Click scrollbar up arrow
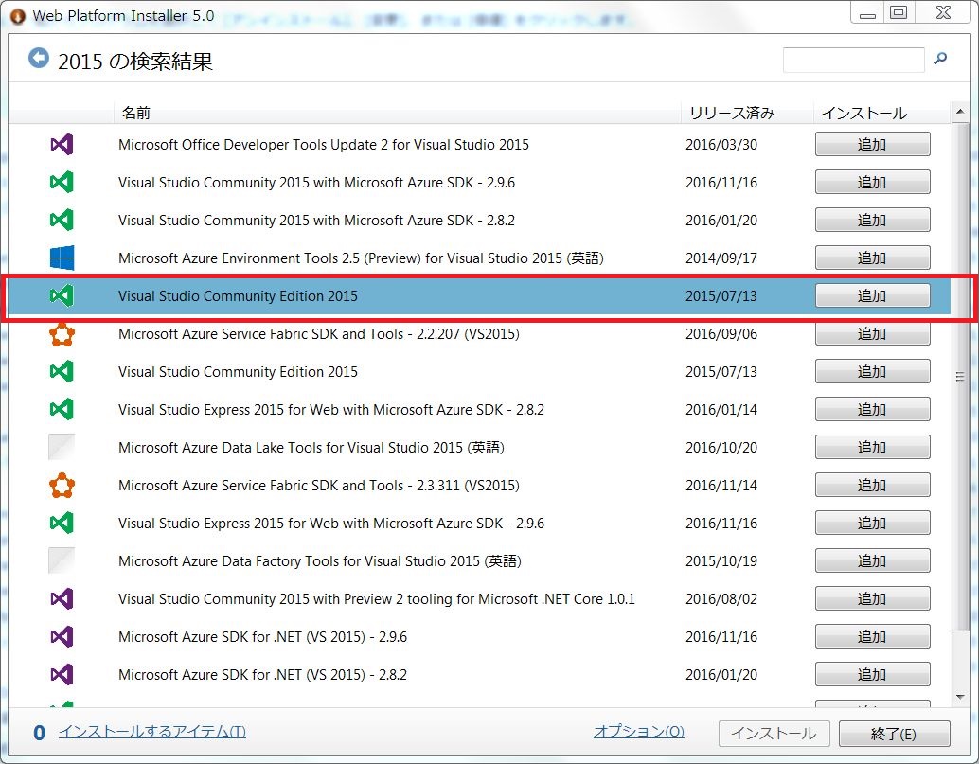979x764 pixels. pos(960,112)
